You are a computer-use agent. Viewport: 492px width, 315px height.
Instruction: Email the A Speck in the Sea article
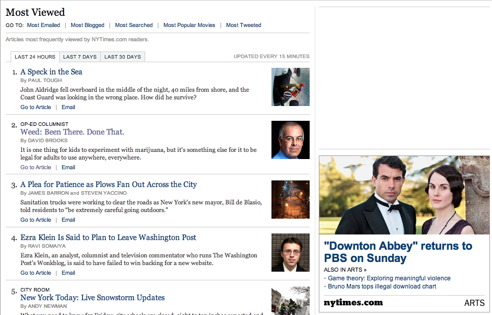point(68,107)
